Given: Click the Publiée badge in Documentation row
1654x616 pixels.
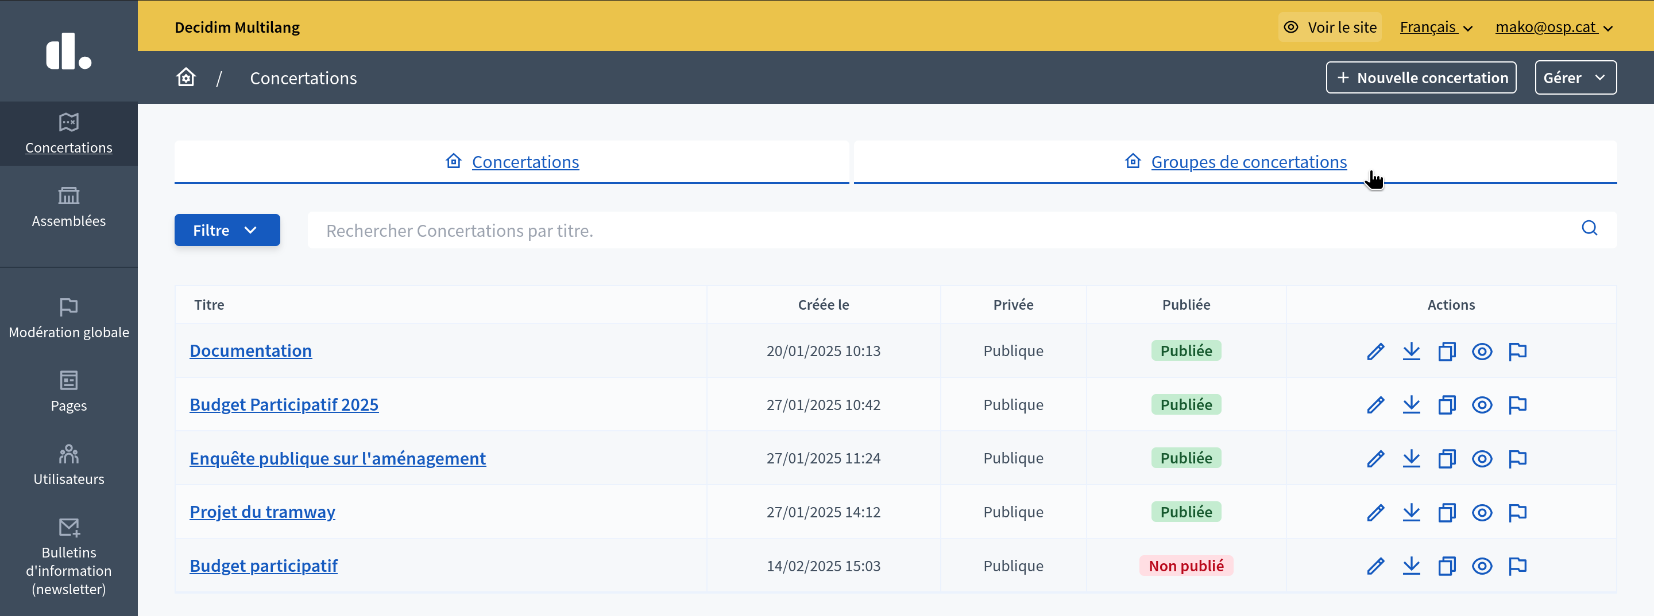Looking at the screenshot, I should click(1186, 350).
